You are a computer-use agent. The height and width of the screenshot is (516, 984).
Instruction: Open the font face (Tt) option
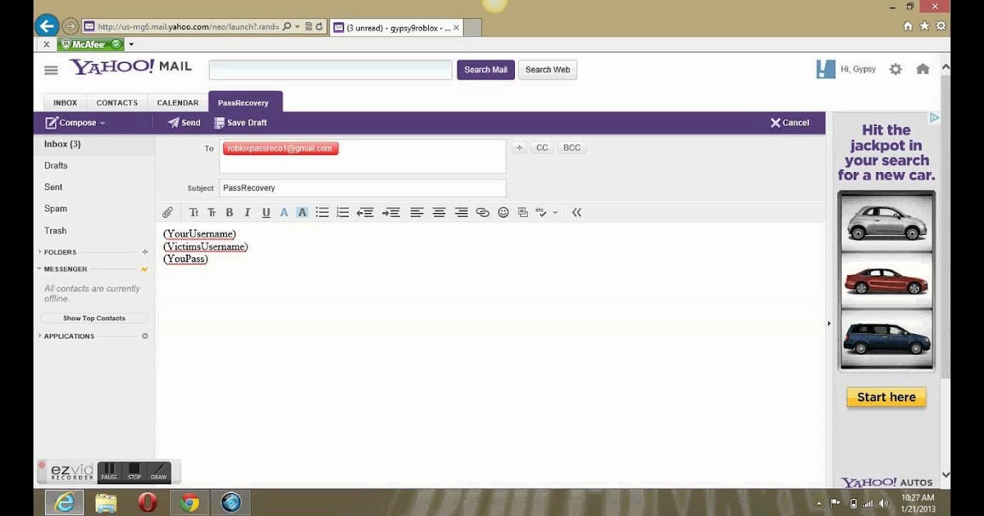(x=194, y=213)
